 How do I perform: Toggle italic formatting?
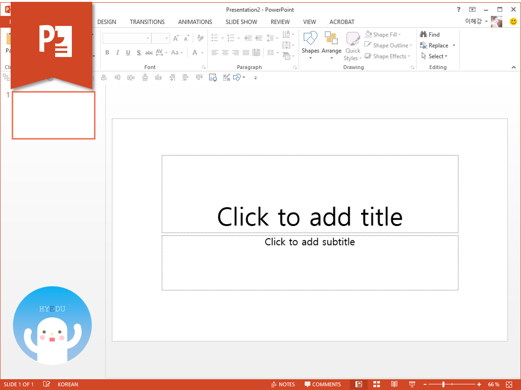click(117, 53)
